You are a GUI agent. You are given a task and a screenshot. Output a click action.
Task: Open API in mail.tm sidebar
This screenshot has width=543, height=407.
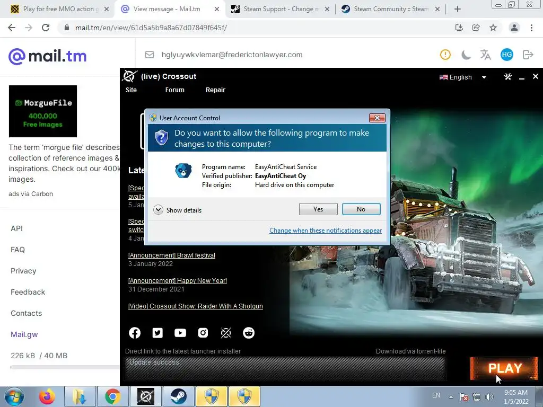click(16, 228)
